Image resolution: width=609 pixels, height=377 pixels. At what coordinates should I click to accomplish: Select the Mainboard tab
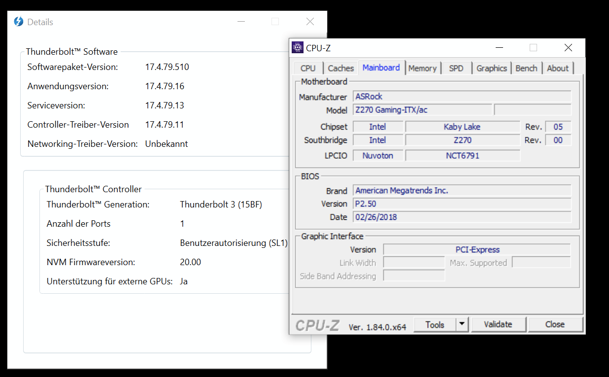point(381,68)
